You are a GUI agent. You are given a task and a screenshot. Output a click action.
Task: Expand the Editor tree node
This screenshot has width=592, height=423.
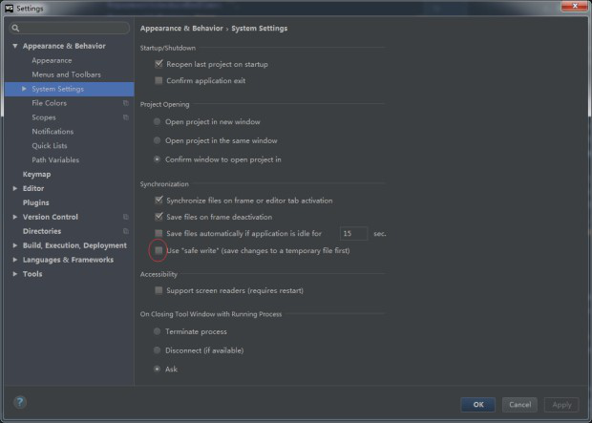click(15, 188)
